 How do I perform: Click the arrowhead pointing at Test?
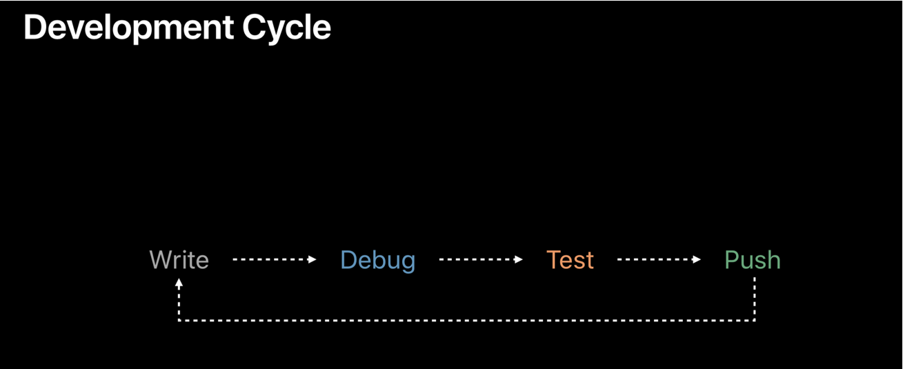519,259
